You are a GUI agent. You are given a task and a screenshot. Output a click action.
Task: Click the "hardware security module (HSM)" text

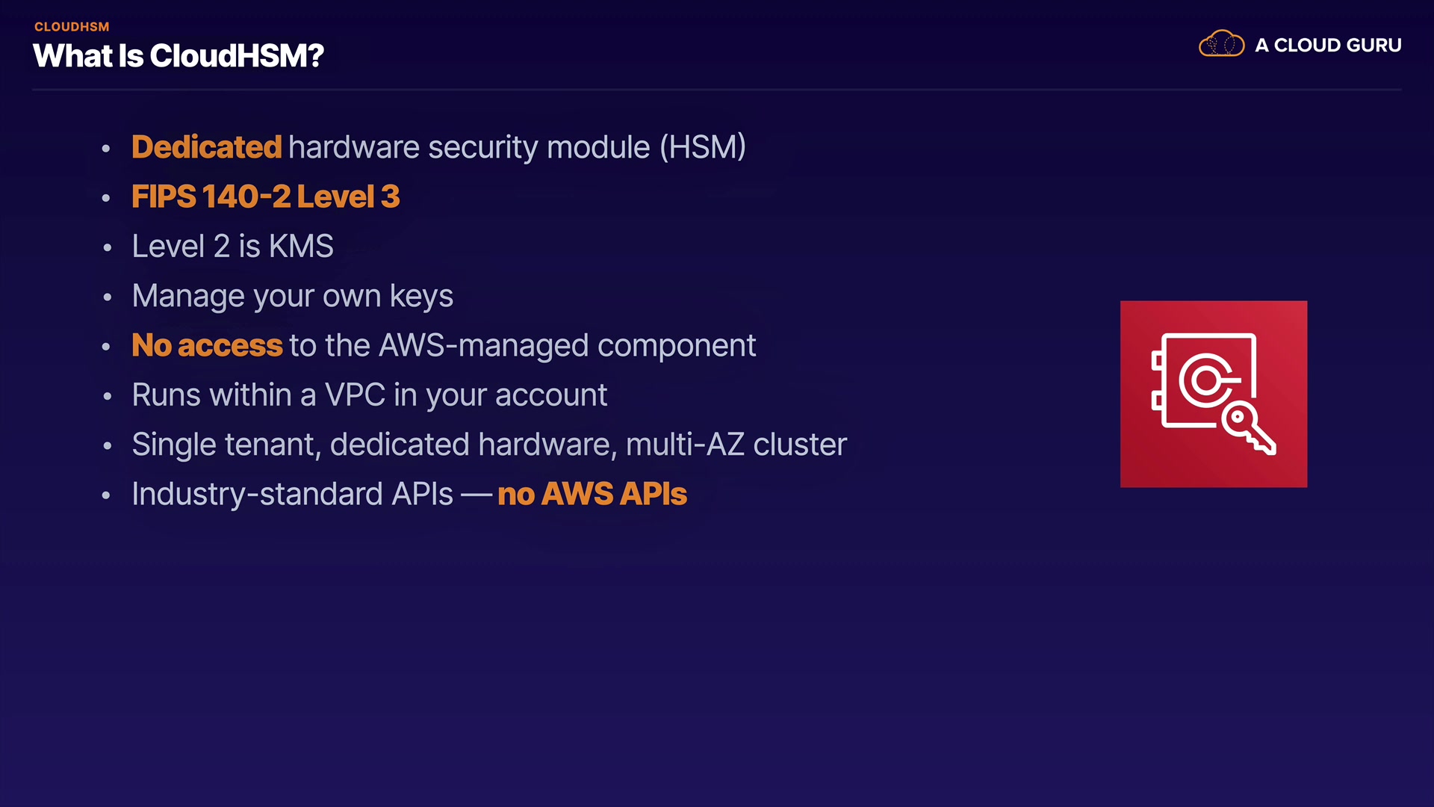click(517, 147)
